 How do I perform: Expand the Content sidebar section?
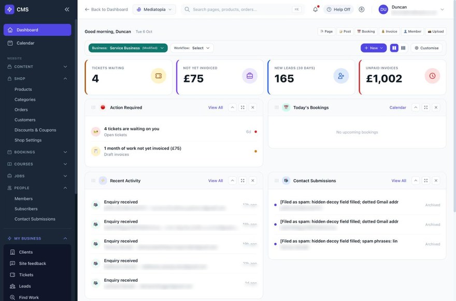tap(37, 67)
